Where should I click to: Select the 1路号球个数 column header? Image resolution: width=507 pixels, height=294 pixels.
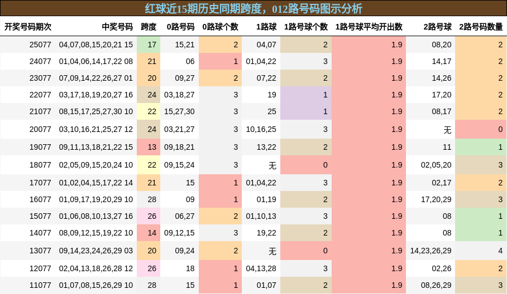(x=306, y=27)
